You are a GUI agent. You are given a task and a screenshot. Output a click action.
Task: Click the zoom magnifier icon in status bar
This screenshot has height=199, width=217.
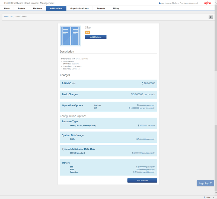pos(205,197)
